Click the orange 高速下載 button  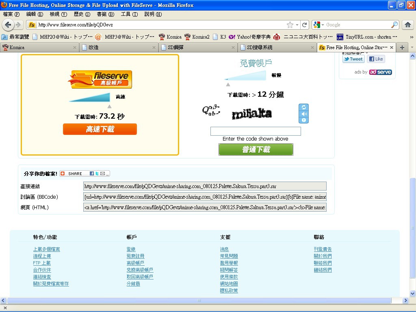(x=100, y=129)
